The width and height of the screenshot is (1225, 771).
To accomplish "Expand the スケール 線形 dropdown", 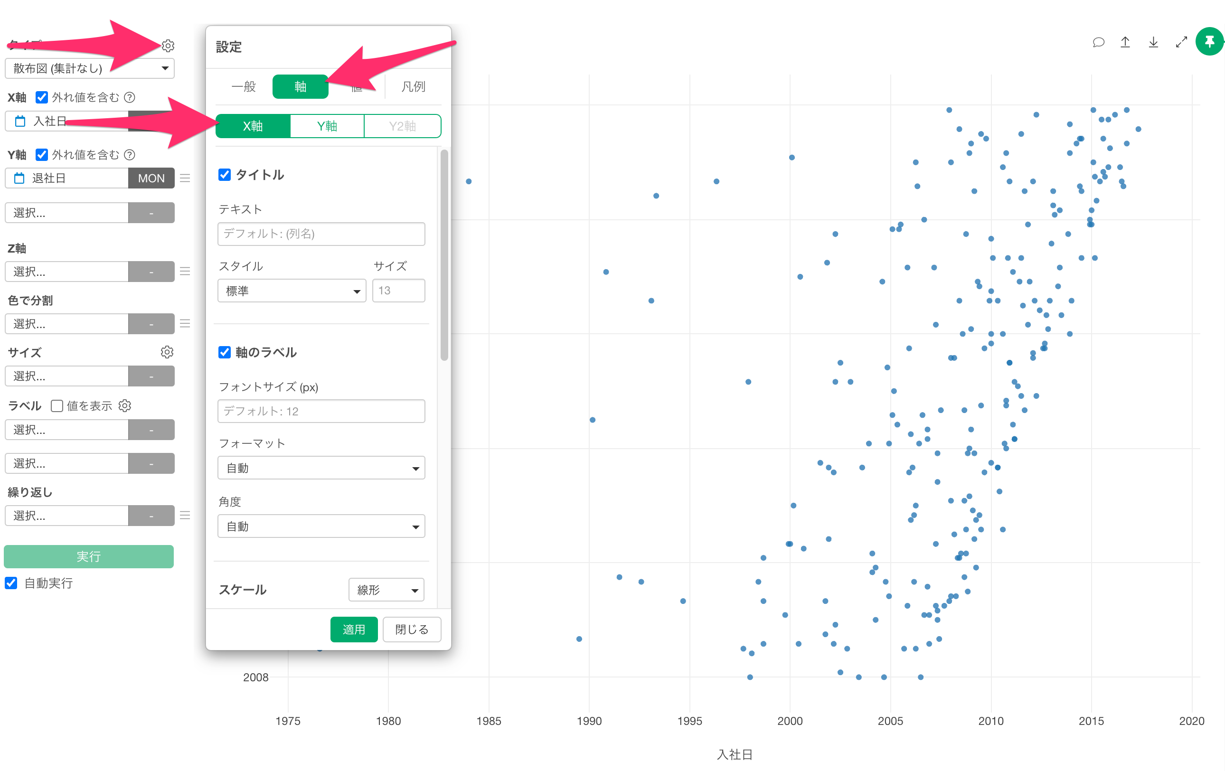I will (386, 590).
